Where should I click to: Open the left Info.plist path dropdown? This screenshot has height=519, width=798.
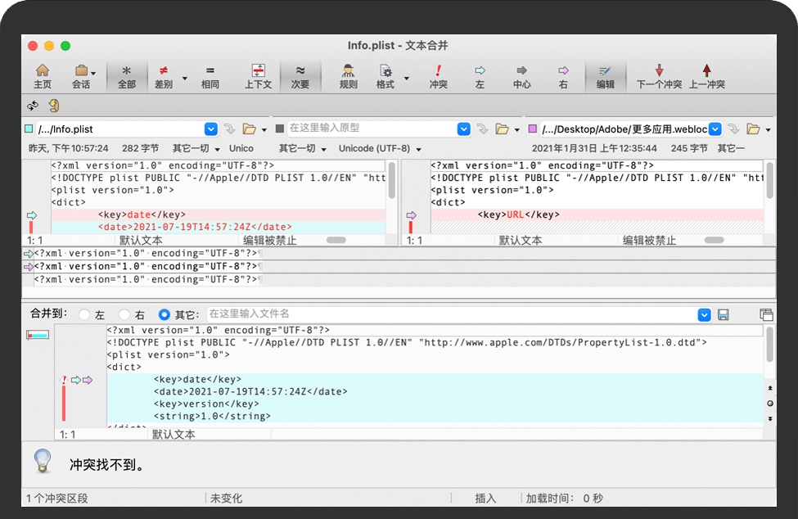point(210,129)
